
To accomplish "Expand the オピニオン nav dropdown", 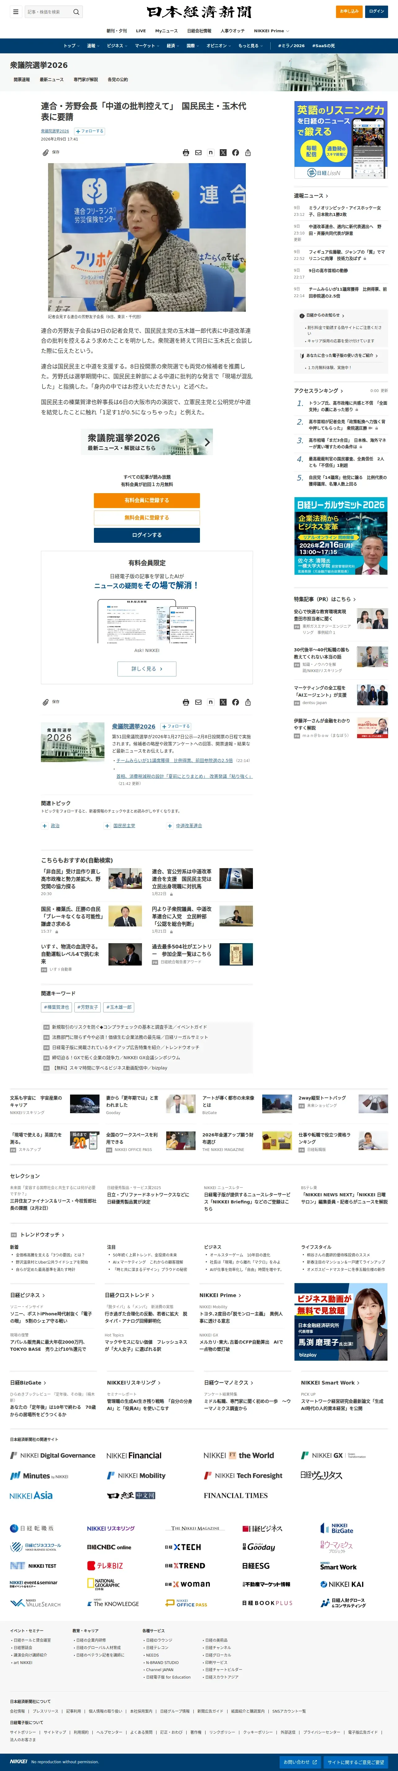I will point(218,46).
